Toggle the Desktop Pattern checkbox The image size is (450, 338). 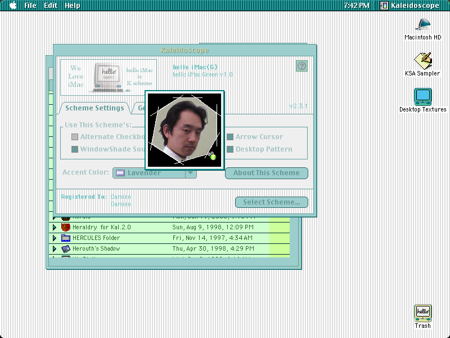[230, 149]
